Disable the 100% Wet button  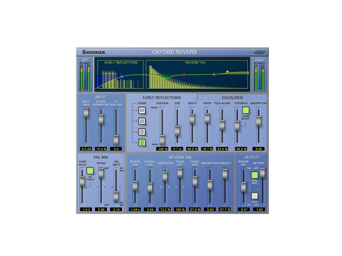coord(255,175)
